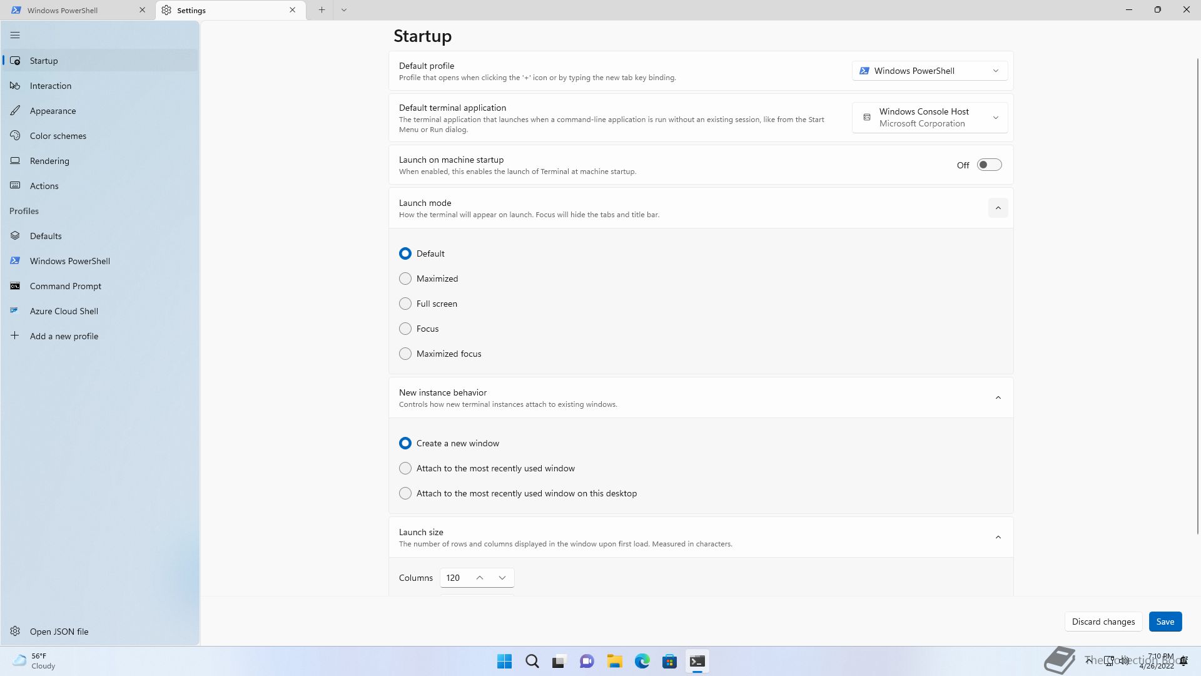Collapse the New instance behavior section
This screenshot has width=1201, height=676.
pos(998,397)
